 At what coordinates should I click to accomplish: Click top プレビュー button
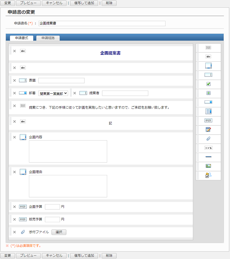(x=28, y=3)
